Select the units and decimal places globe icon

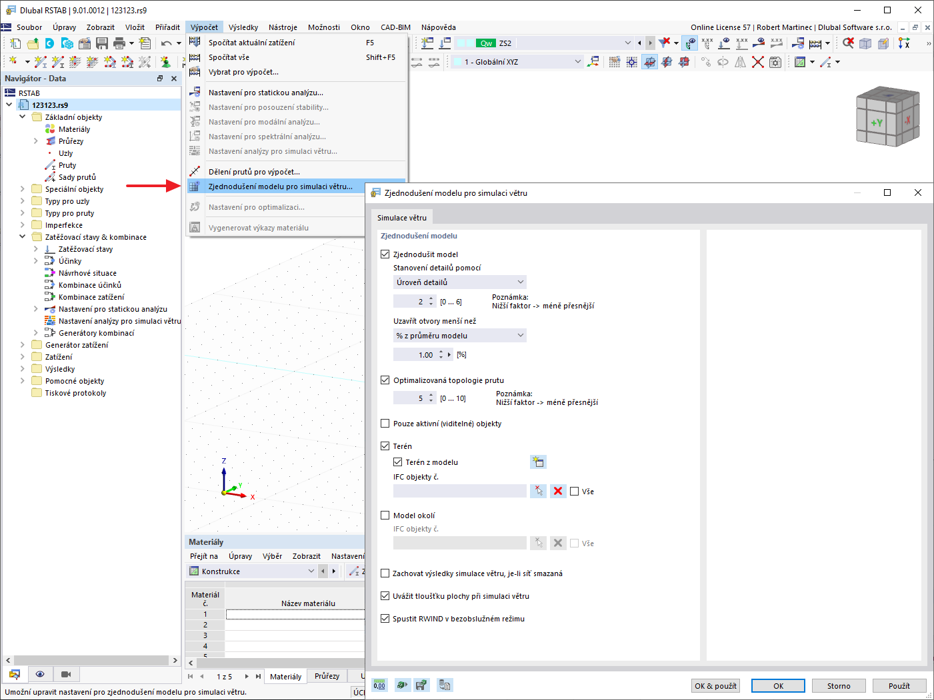402,685
